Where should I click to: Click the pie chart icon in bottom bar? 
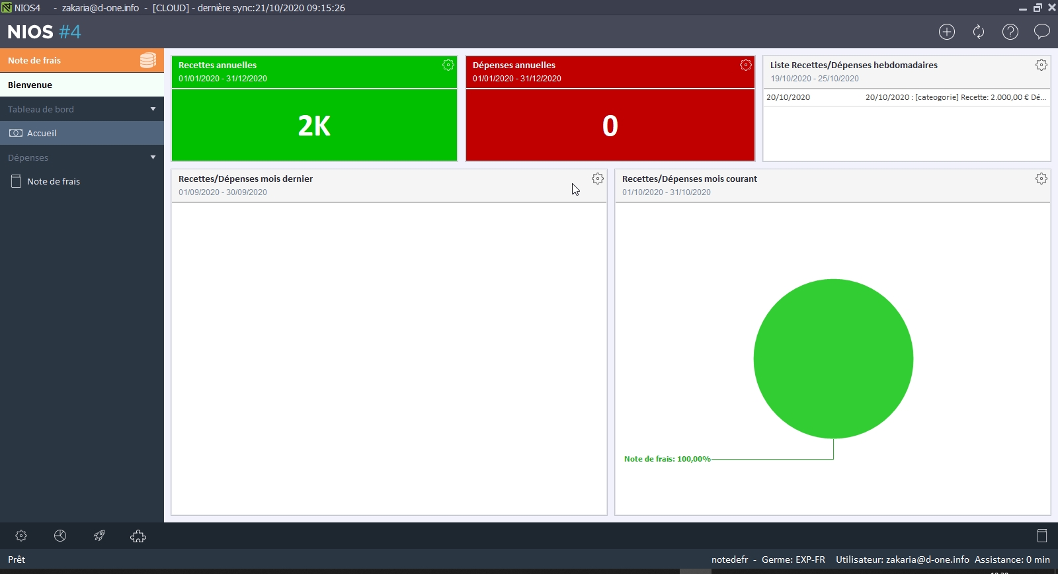click(60, 536)
